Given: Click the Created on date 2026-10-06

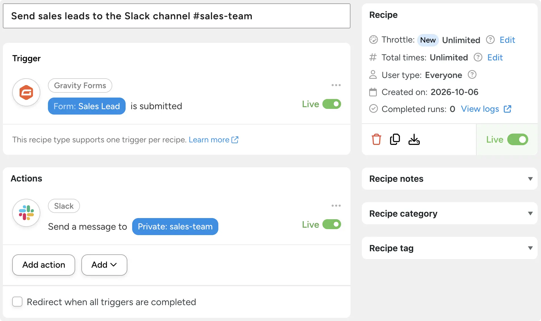Looking at the screenshot, I should click(454, 92).
